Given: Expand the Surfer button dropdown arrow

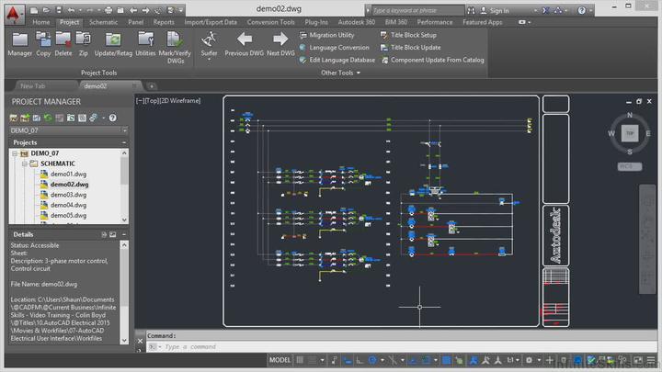Looking at the screenshot, I should coord(209,60).
